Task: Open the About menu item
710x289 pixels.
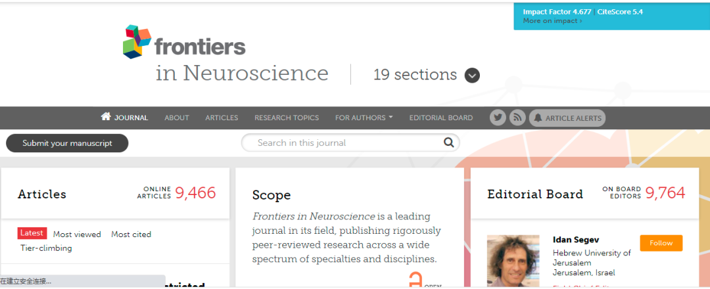Action: tap(176, 118)
